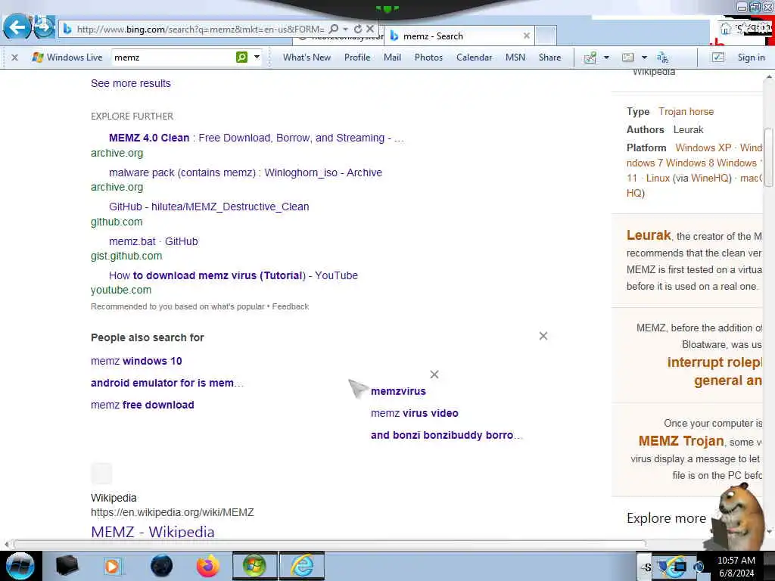The height and width of the screenshot is (581, 775).
Task: Click 'Trojan horse' type link in sidebar
Action: [686, 112]
